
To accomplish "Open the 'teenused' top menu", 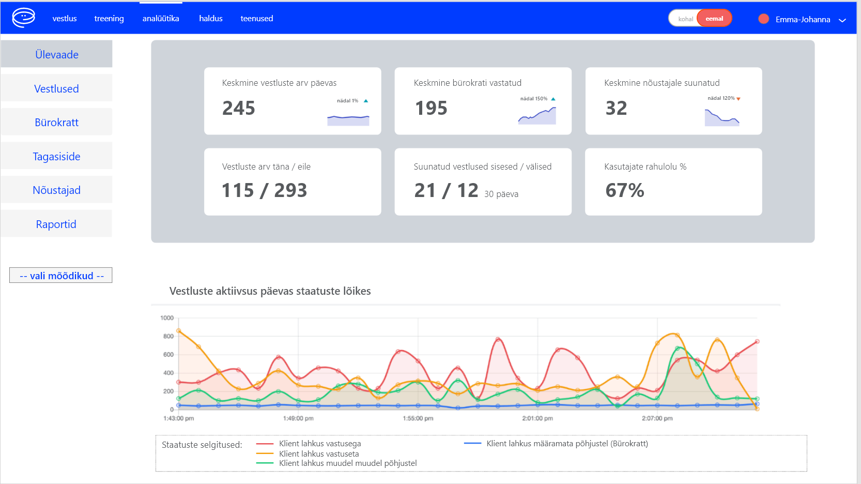I will [x=257, y=19].
